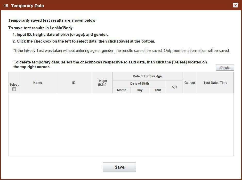
Task: Click the InBody Test note text
Action: [122, 51]
